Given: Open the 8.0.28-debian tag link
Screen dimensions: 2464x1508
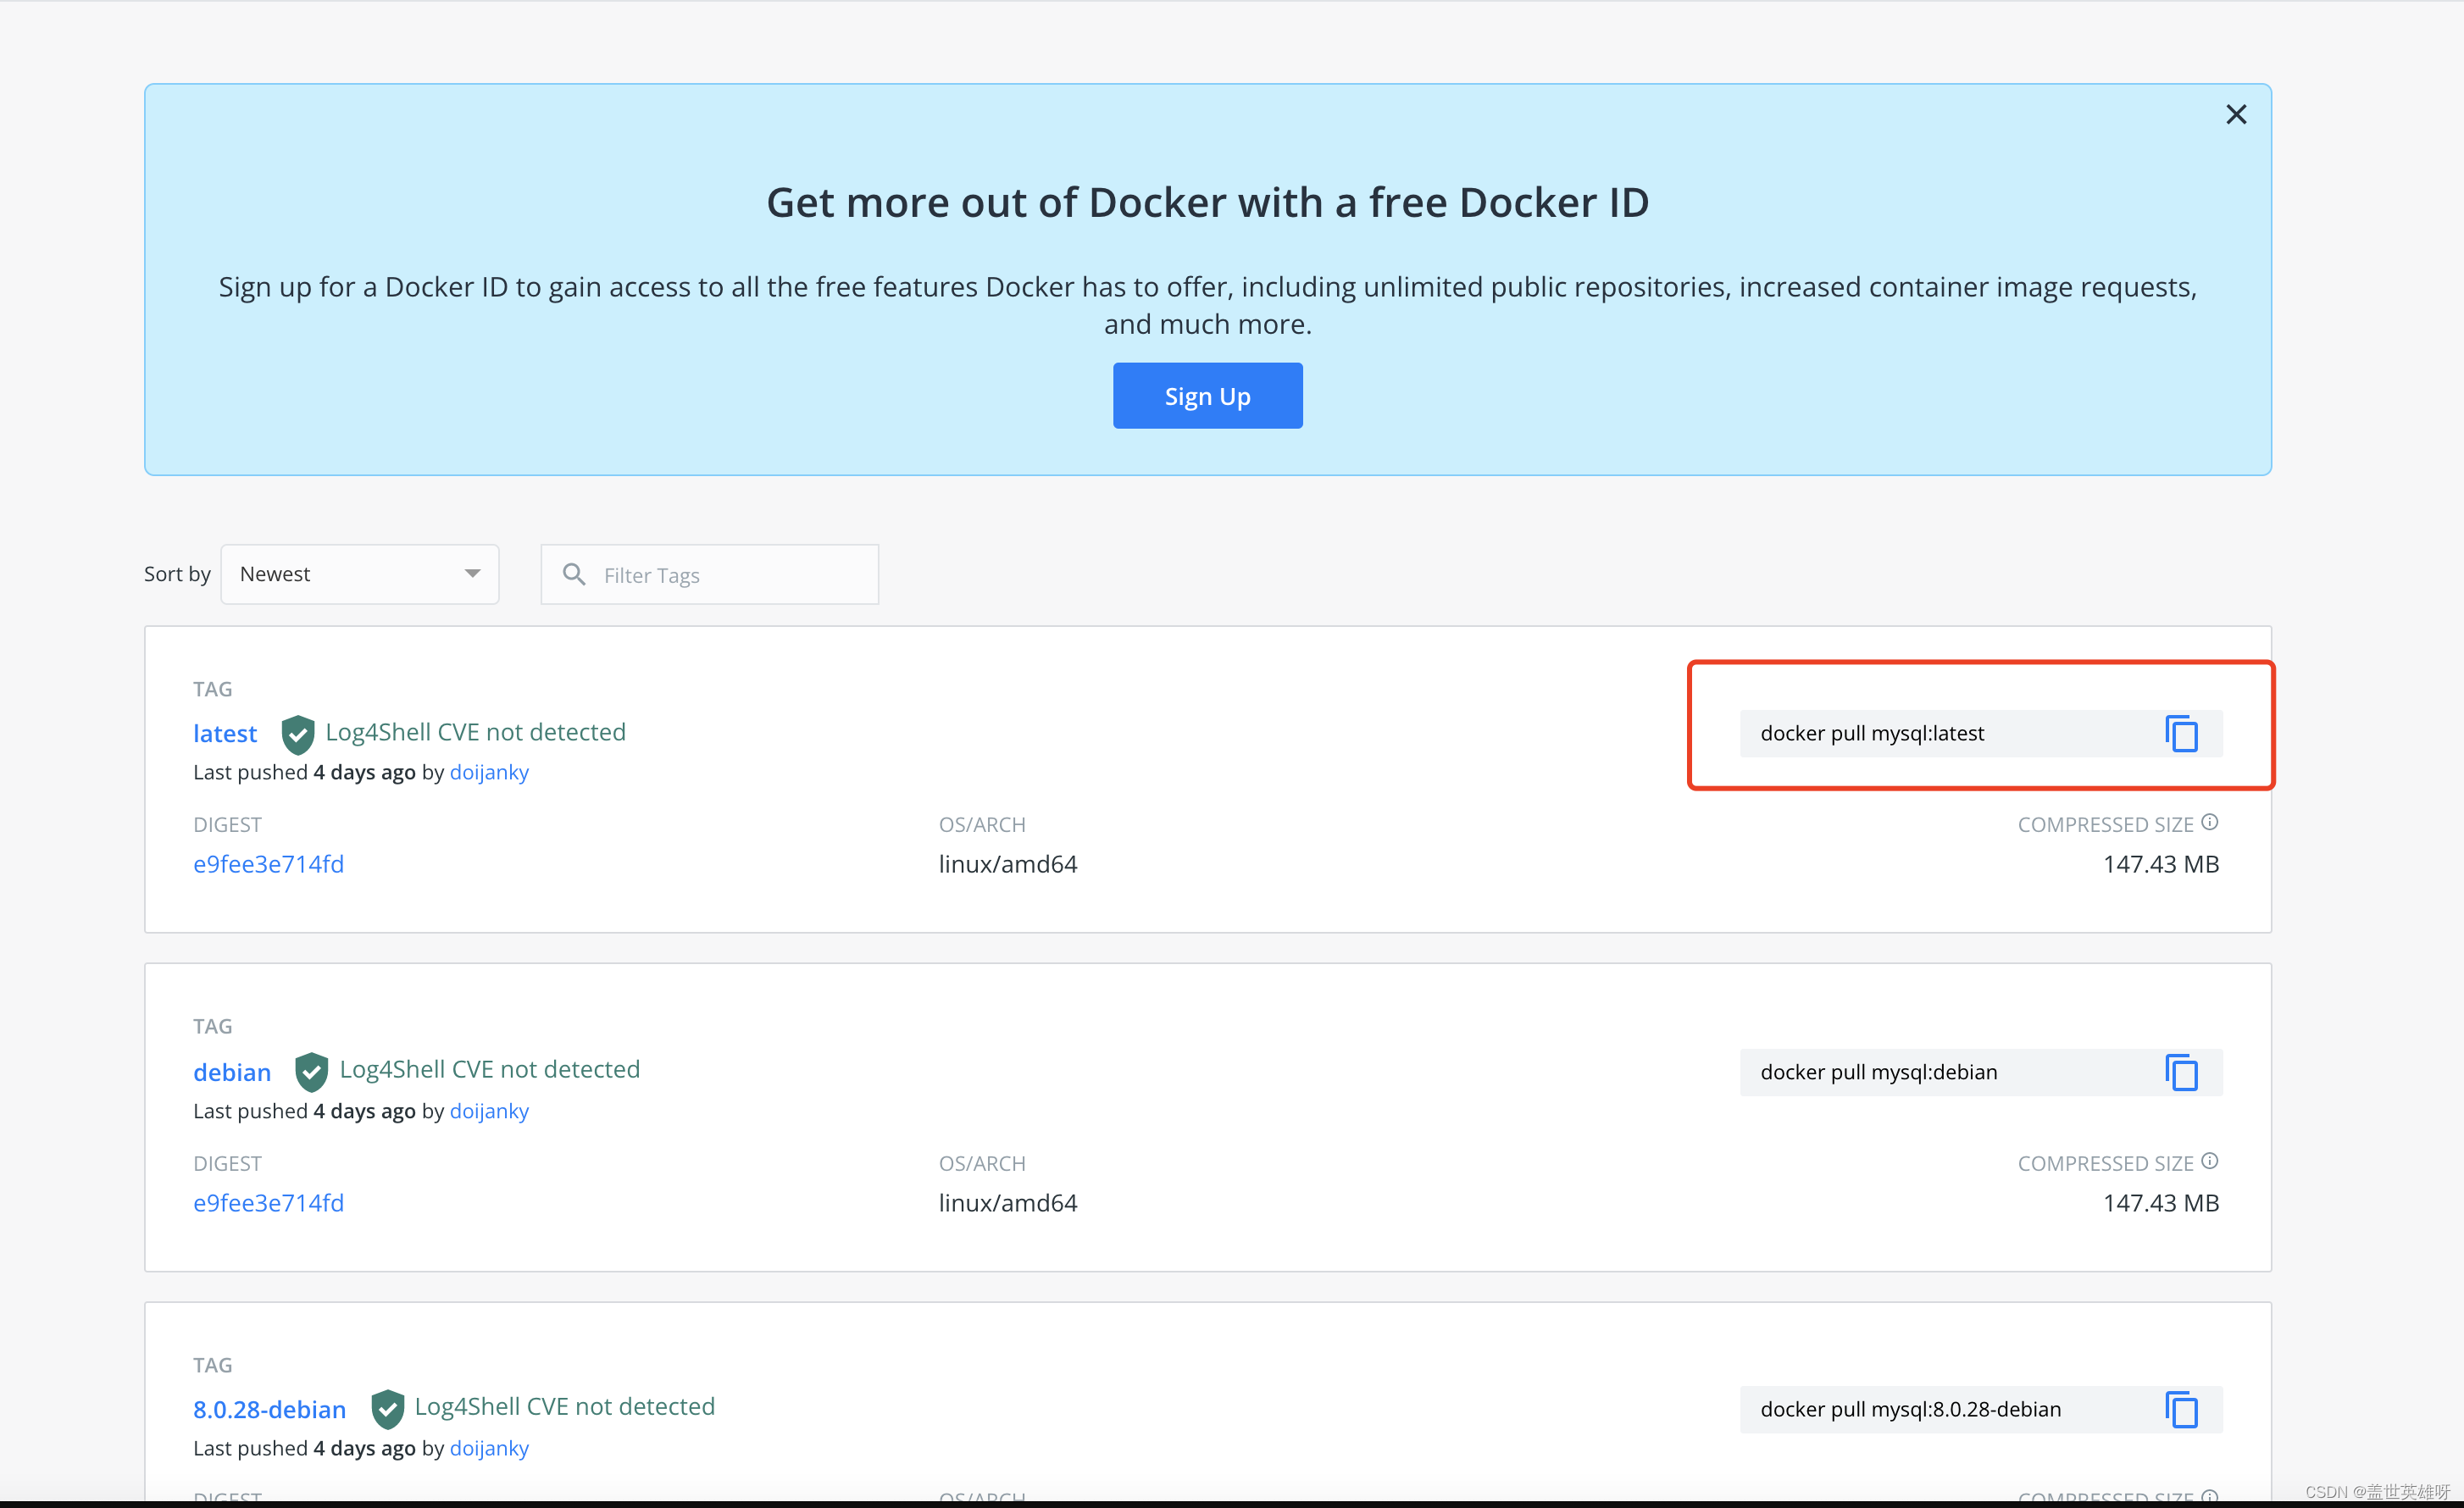Looking at the screenshot, I should [269, 1408].
